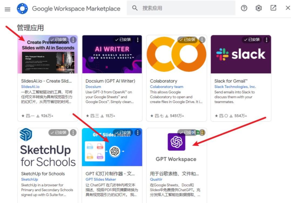Image resolution: width=291 pixels, height=203 pixels.
Task: Click the 554万+ download count
Action: [x=240, y=116]
